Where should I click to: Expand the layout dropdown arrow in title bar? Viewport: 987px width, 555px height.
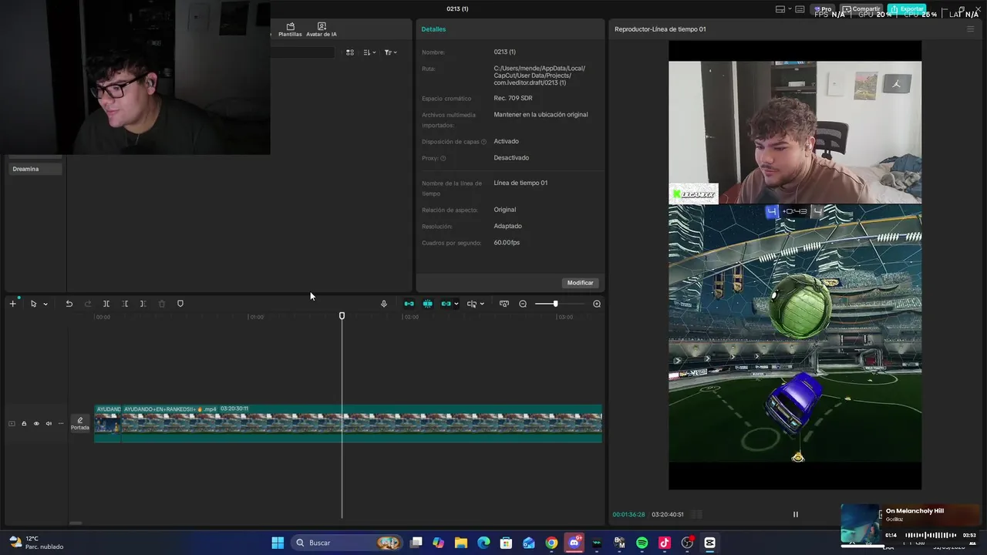coord(789,9)
